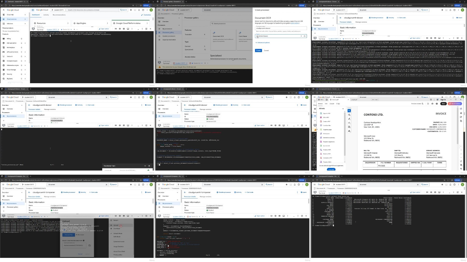467x262 pixels.
Task: Open Vertex AI from the products sidebar
Action: (x=10, y=56)
